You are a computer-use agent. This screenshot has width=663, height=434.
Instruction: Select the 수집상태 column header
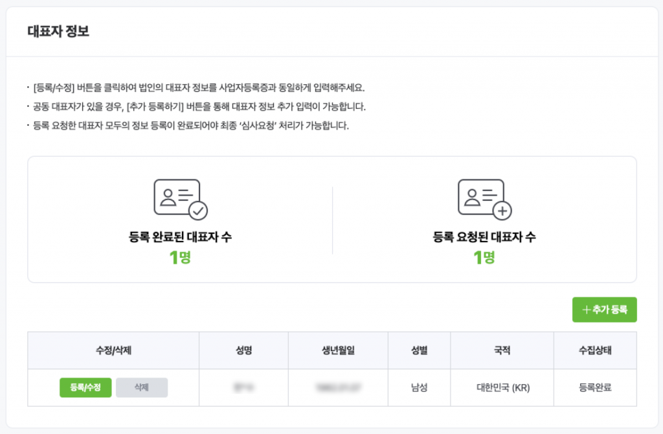point(596,350)
